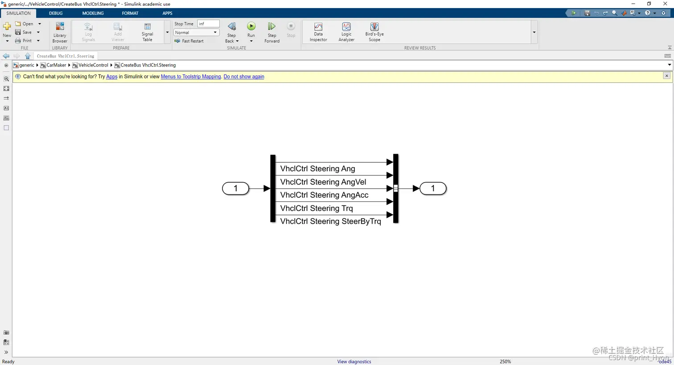Open the favorite commands dropdown arrow

tap(639, 13)
